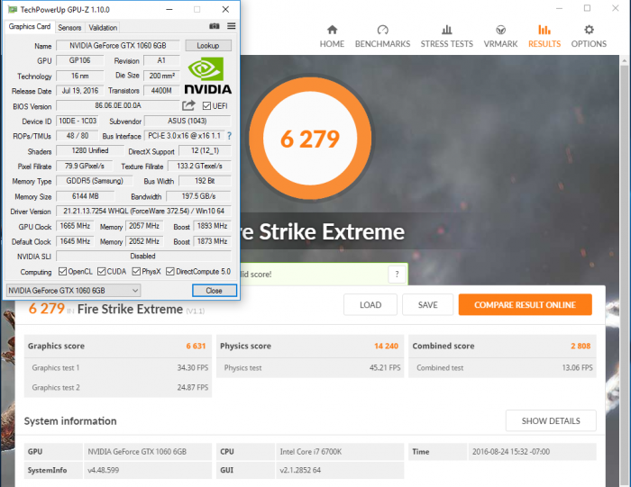Toggle the PhysX checkbox

(136, 272)
